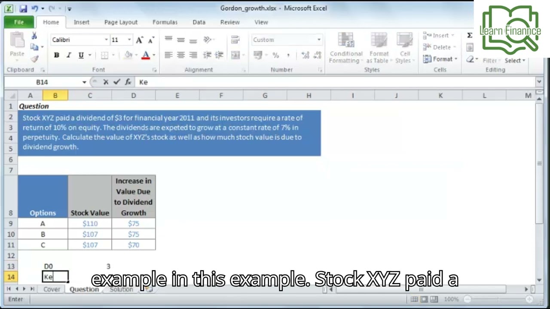Image resolution: width=550 pixels, height=309 pixels.
Task: Open the font name Calibri dropdown
Action: [x=106, y=40]
